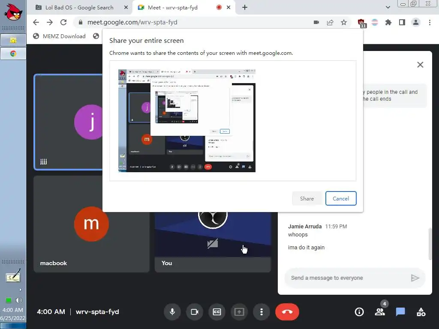Open the red shield extension with badge 11
This screenshot has width=439, height=329.
[x=361, y=23]
